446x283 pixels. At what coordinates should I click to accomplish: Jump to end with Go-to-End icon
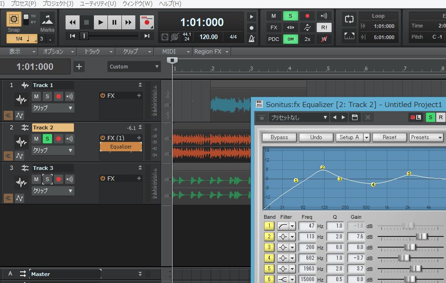[x=147, y=36]
